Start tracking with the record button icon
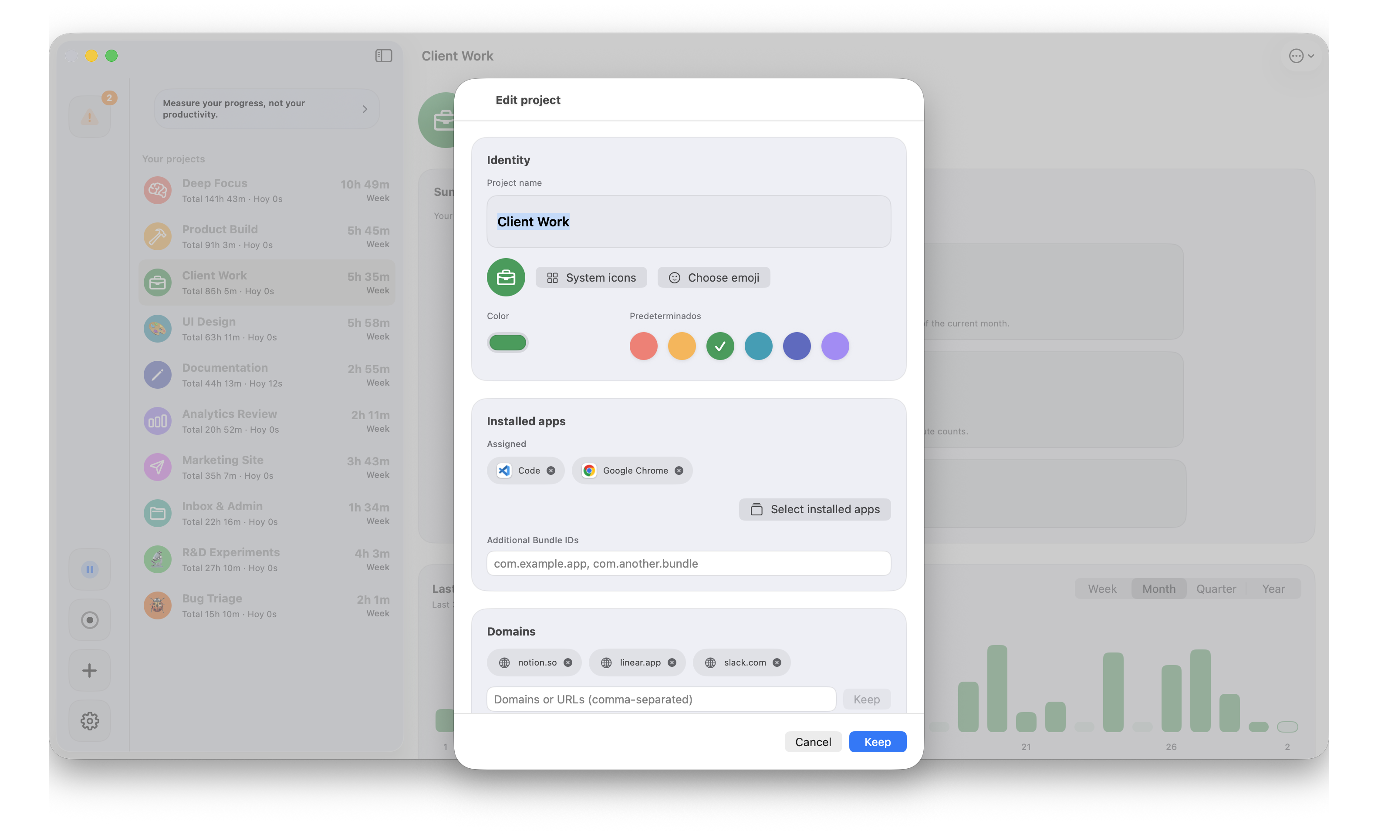 [89, 620]
